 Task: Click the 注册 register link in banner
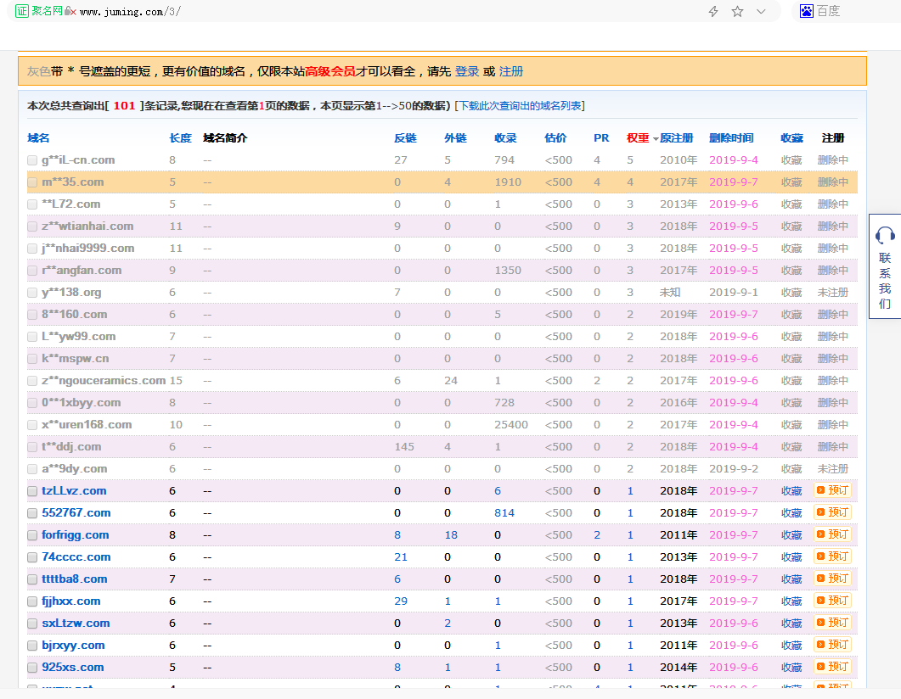511,71
